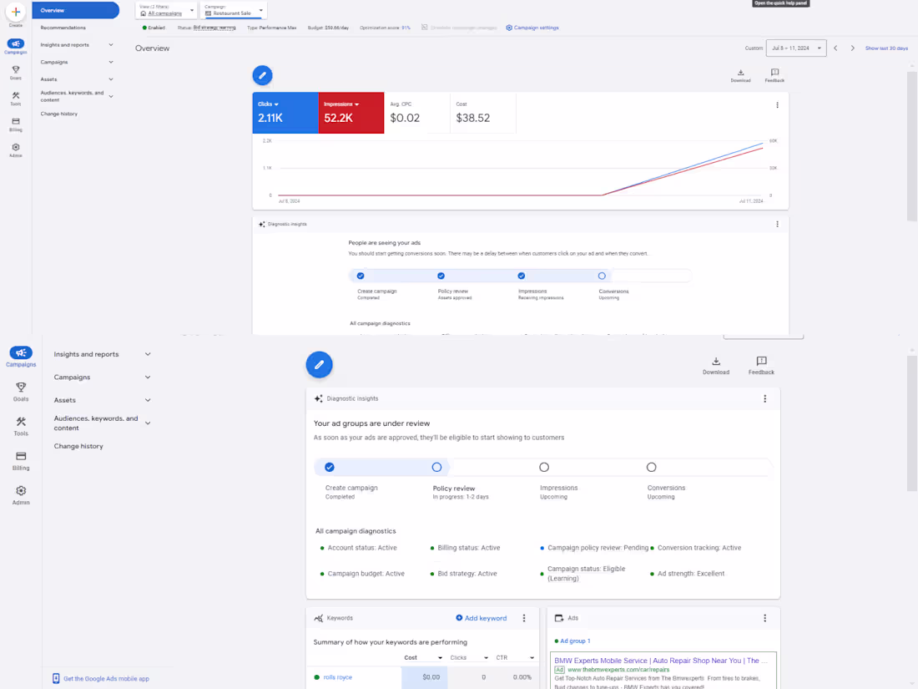Click 'Impressions / Upcoming' step circle in lower view
Viewport: 918px width, 689px height.
(x=544, y=467)
